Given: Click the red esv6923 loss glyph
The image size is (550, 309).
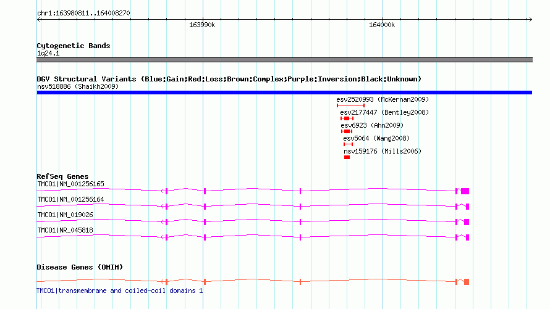Looking at the screenshot, I should point(347,131).
